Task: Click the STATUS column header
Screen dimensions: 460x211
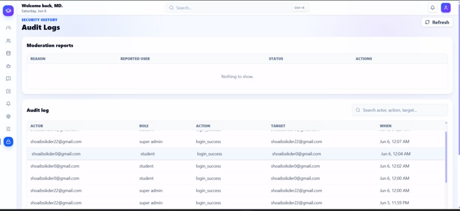Action: pyautogui.click(x=276, y=59)
